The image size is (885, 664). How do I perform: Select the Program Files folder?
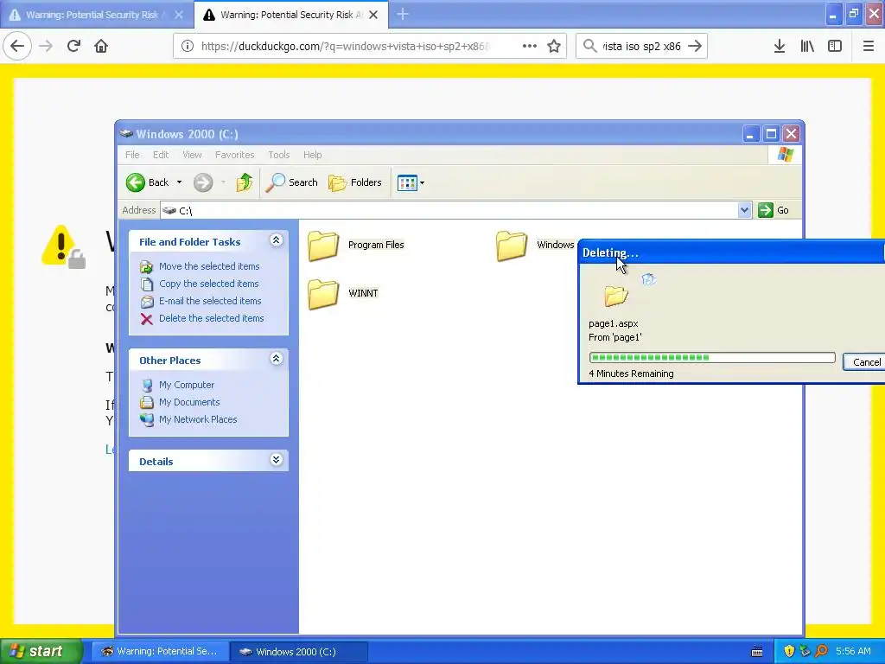point(356,246)
